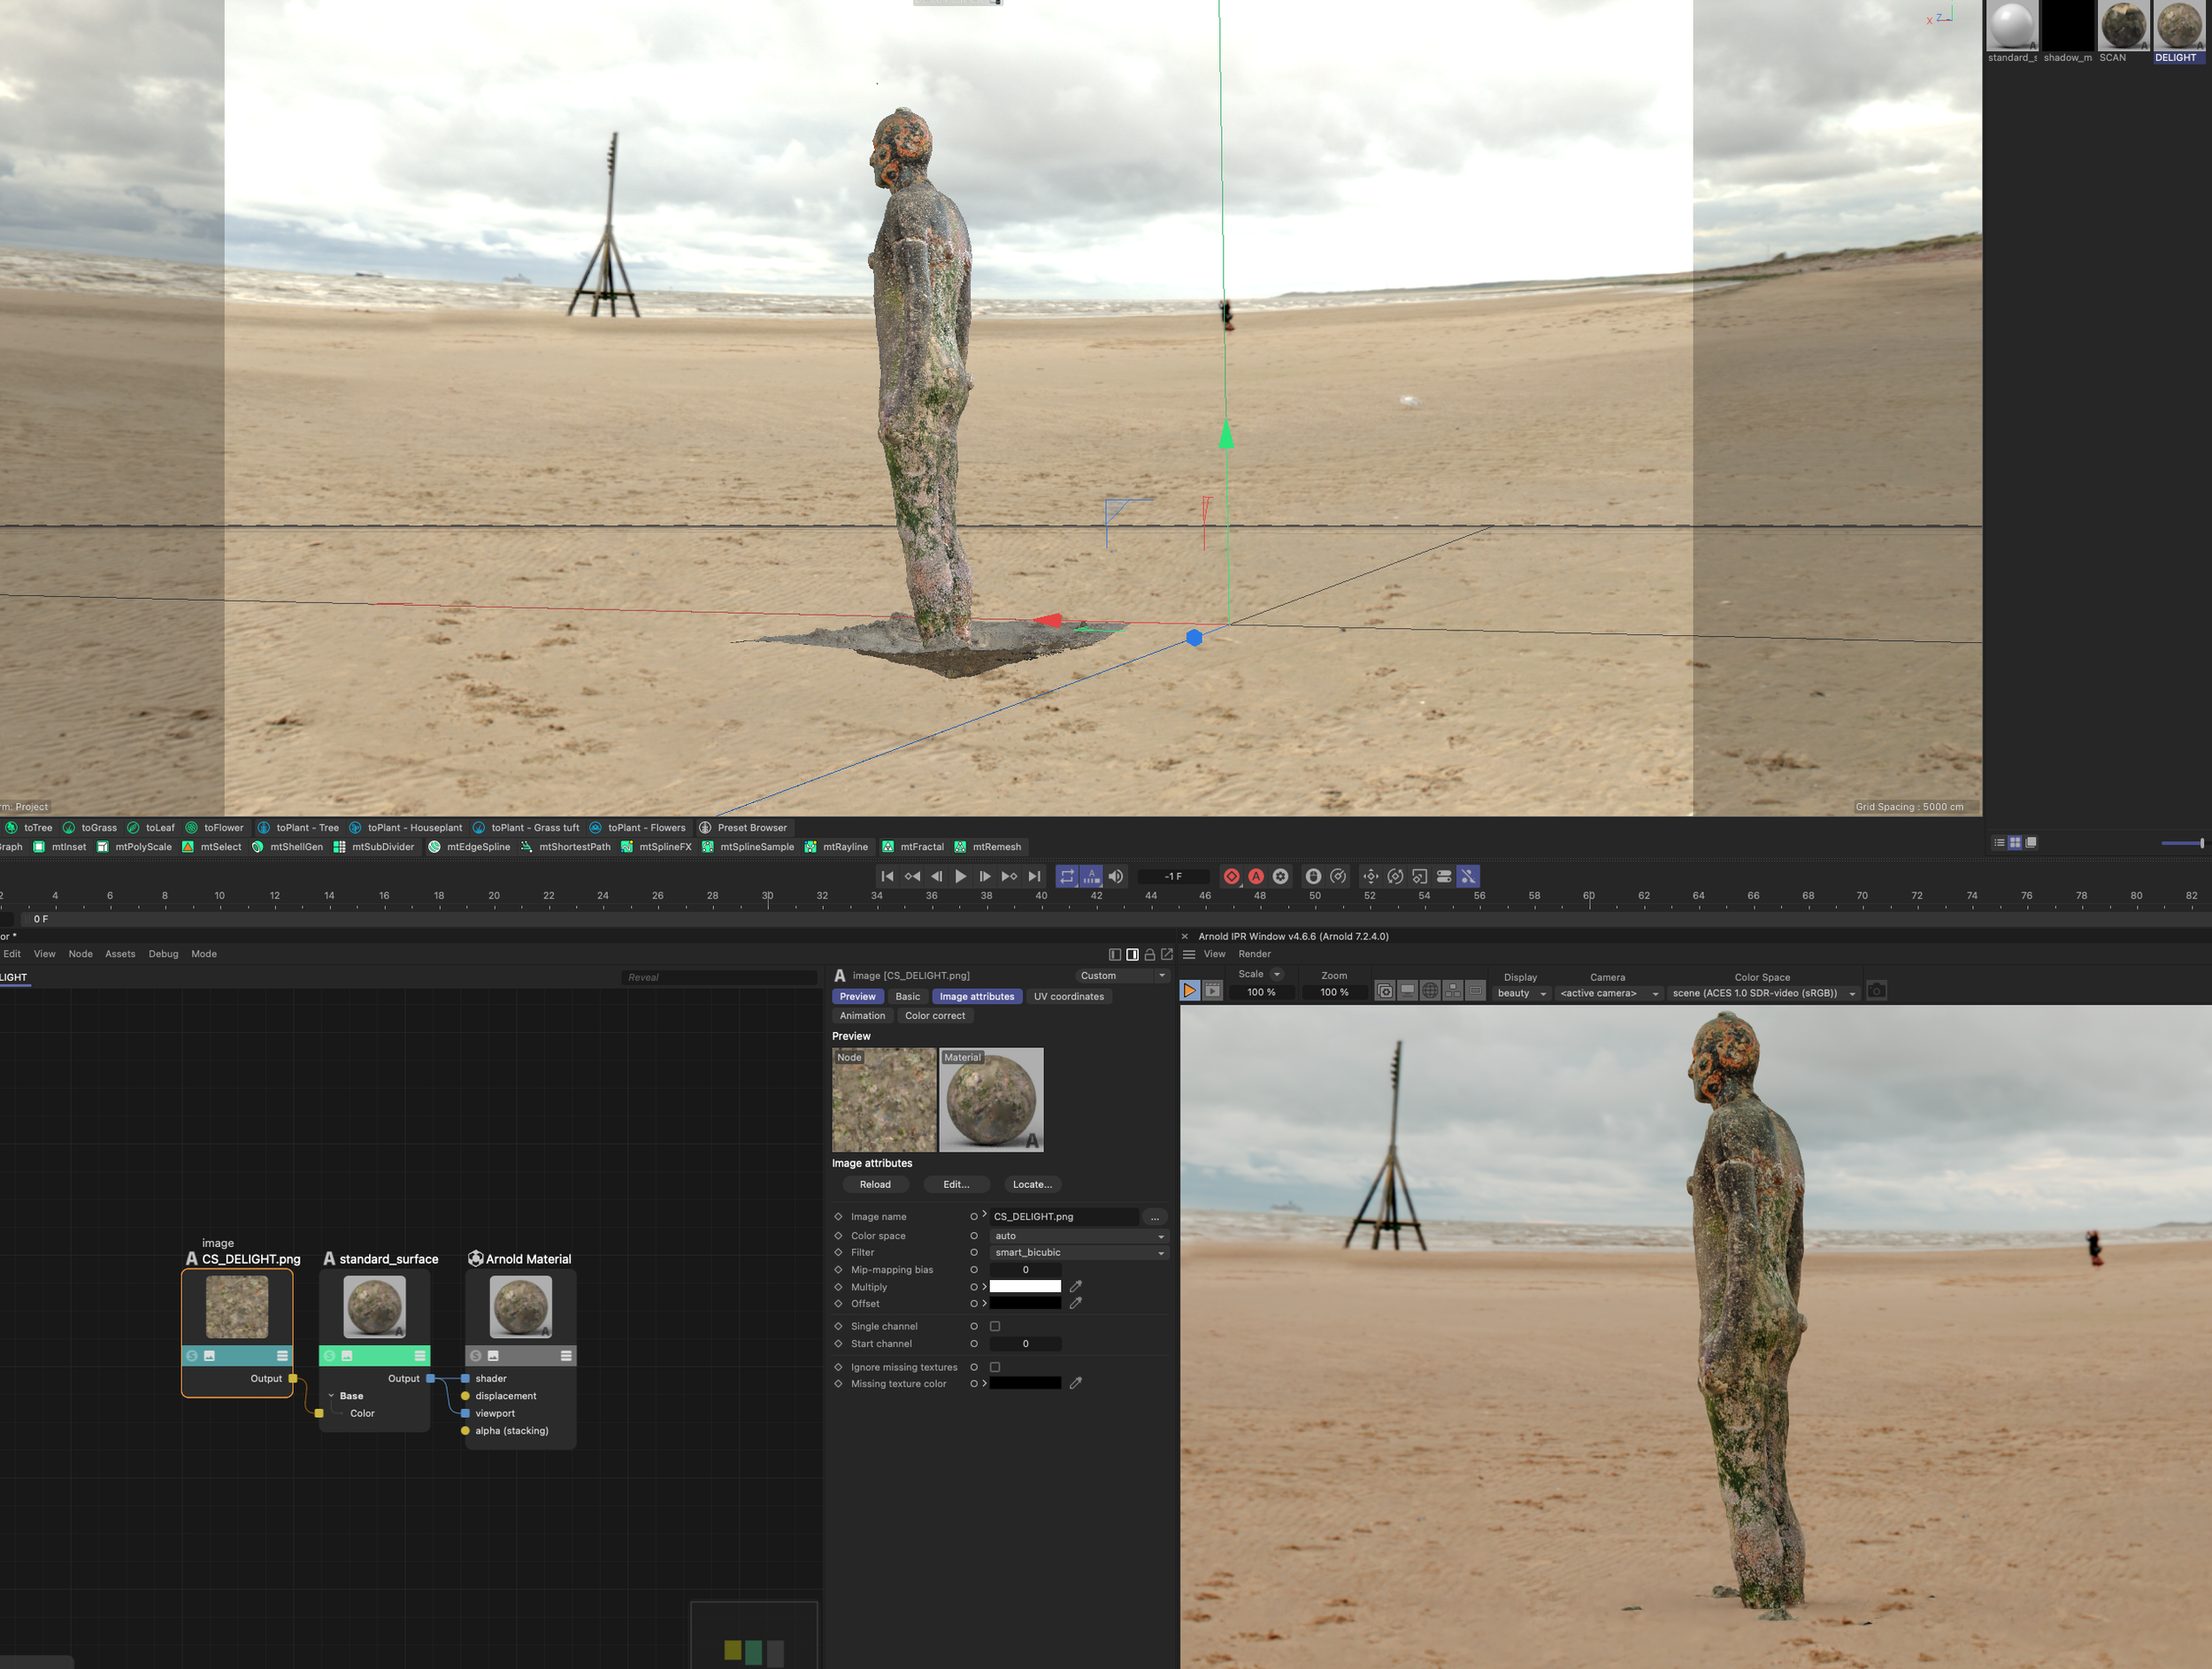The width and height of the screenshot is (2212, 1669).
Task: Open node editor Assets menu
Action: tap(120, 954)
